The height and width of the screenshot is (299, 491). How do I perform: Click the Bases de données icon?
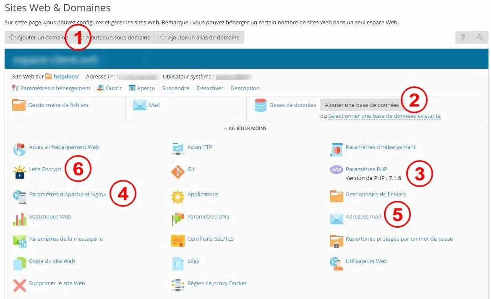(x=261, y=106)
